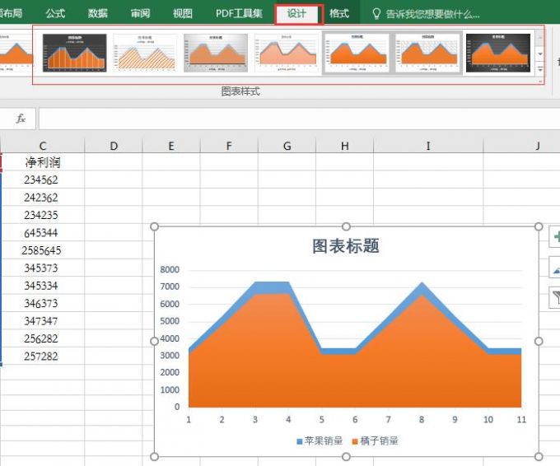The height and width of the screenshot is (466, 560).
Task: Apply the hatched-pattern area chart style
Action: [x=146, y=53]
